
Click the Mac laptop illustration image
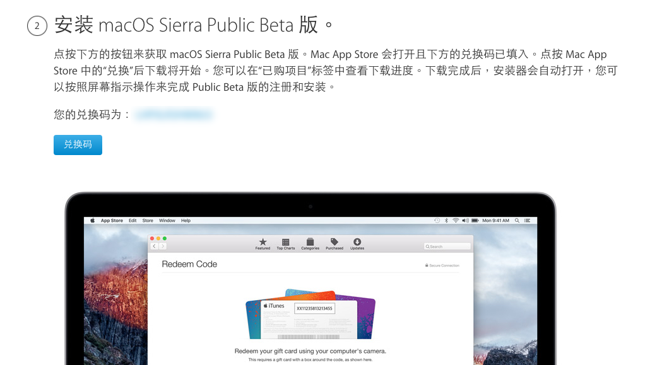click(x=310, y=279)
